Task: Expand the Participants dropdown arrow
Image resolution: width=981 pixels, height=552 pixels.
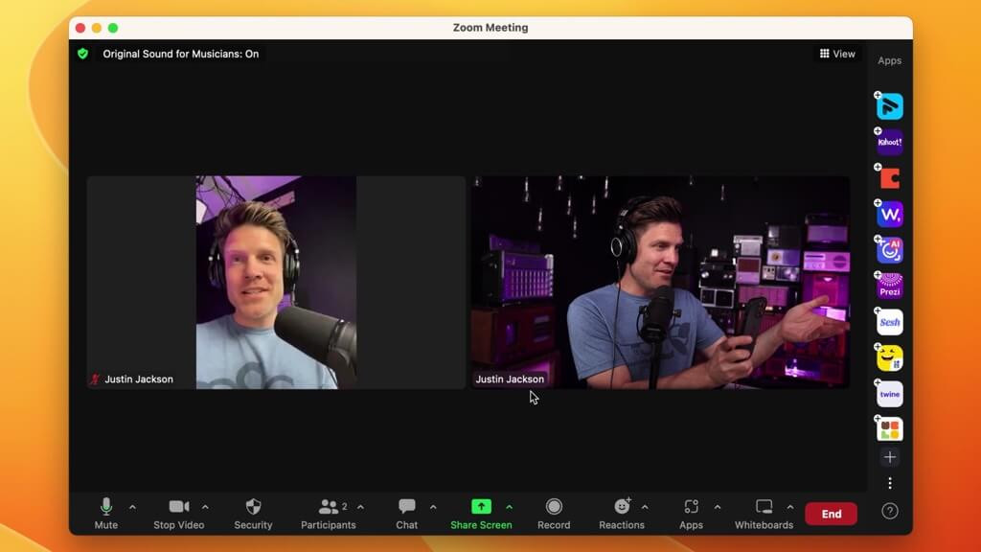Action: (x=359, y=509)
